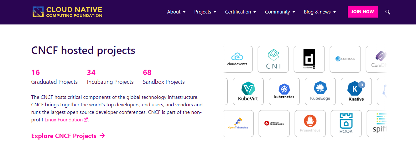
Task: Open the OpenTelemetry project logo
Action: click(x=238, y=124)
